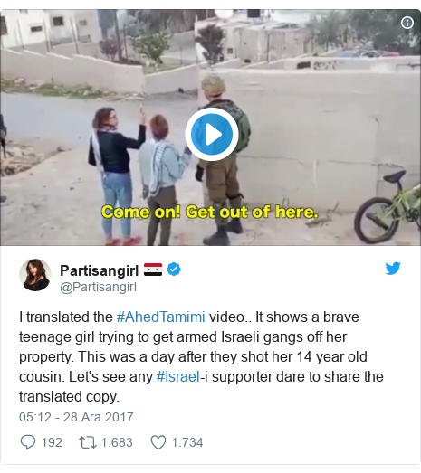Click the 192 replies count
This screenshot has height=473, width=421.
(x=52, y=442)
